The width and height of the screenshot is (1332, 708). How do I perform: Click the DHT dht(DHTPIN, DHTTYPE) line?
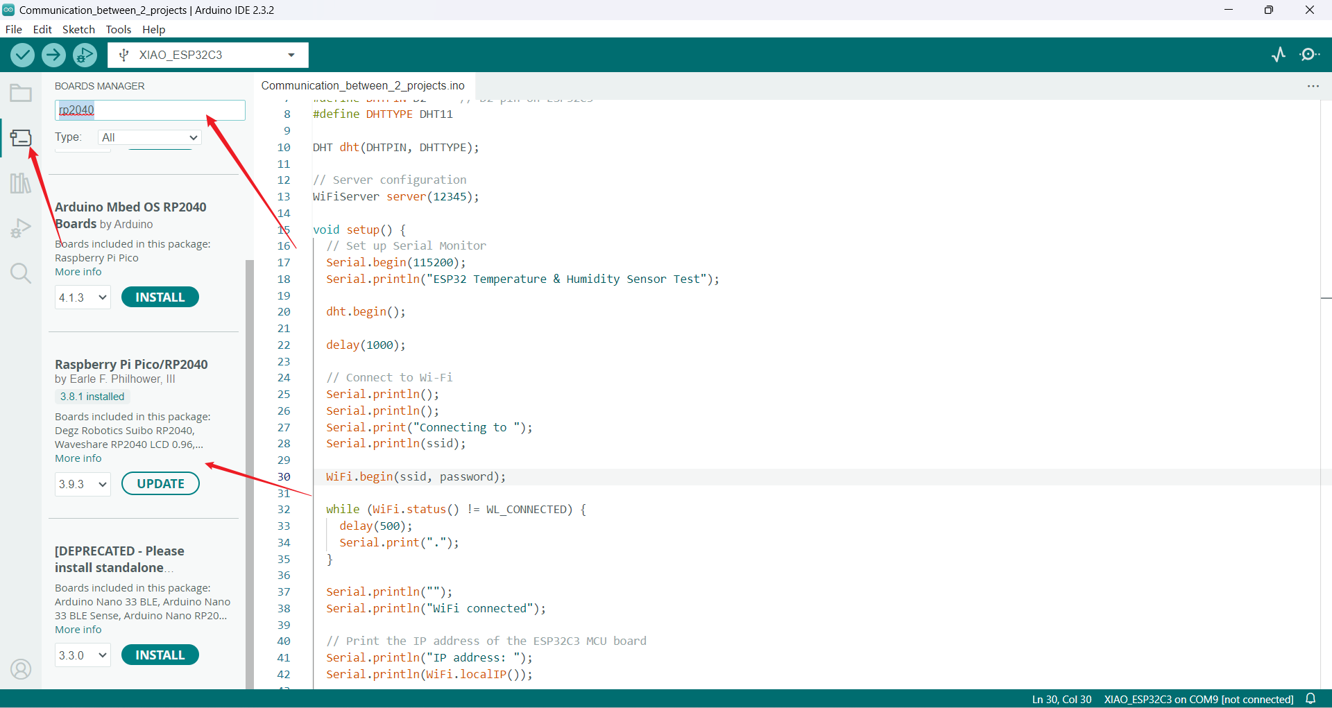click(396, 147)
